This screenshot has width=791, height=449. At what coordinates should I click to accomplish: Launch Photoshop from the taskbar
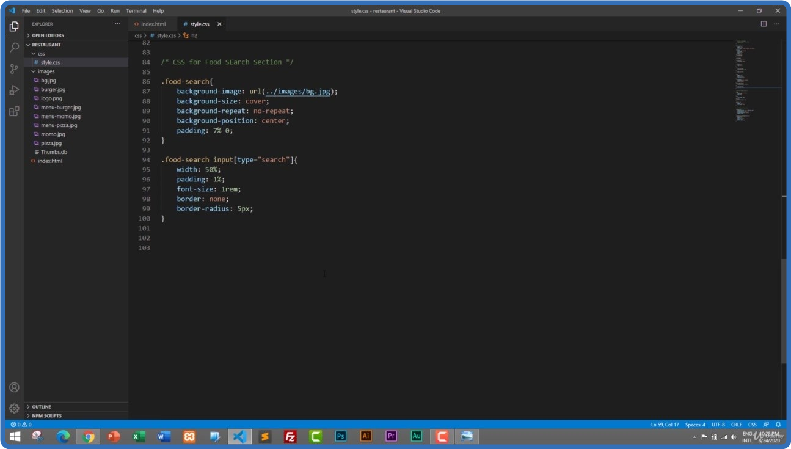coord(341,436)
